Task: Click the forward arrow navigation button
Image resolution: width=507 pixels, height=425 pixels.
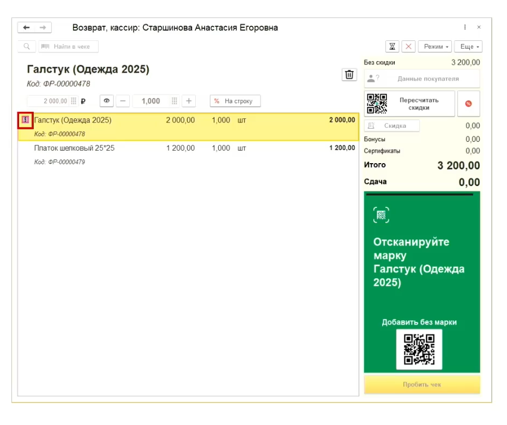Action: coord(43,28)
